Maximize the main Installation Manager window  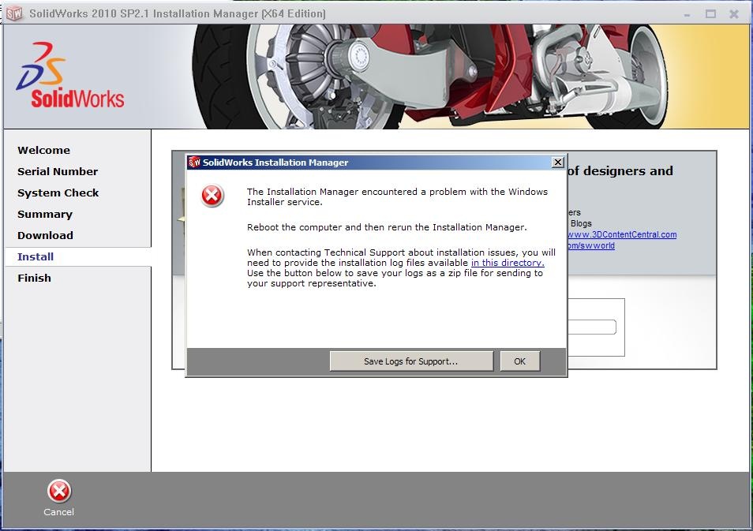click(710, 14)
